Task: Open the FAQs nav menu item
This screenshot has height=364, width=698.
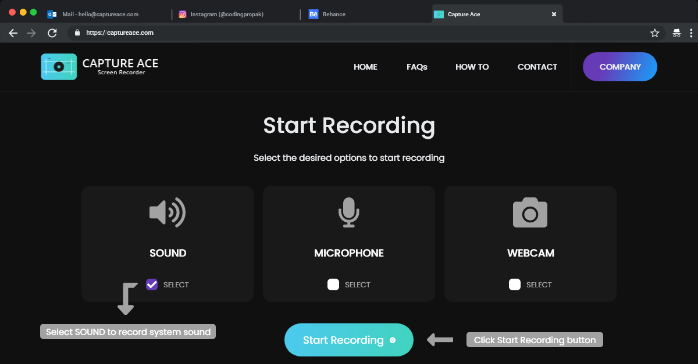Action: (x=417, y=67)
